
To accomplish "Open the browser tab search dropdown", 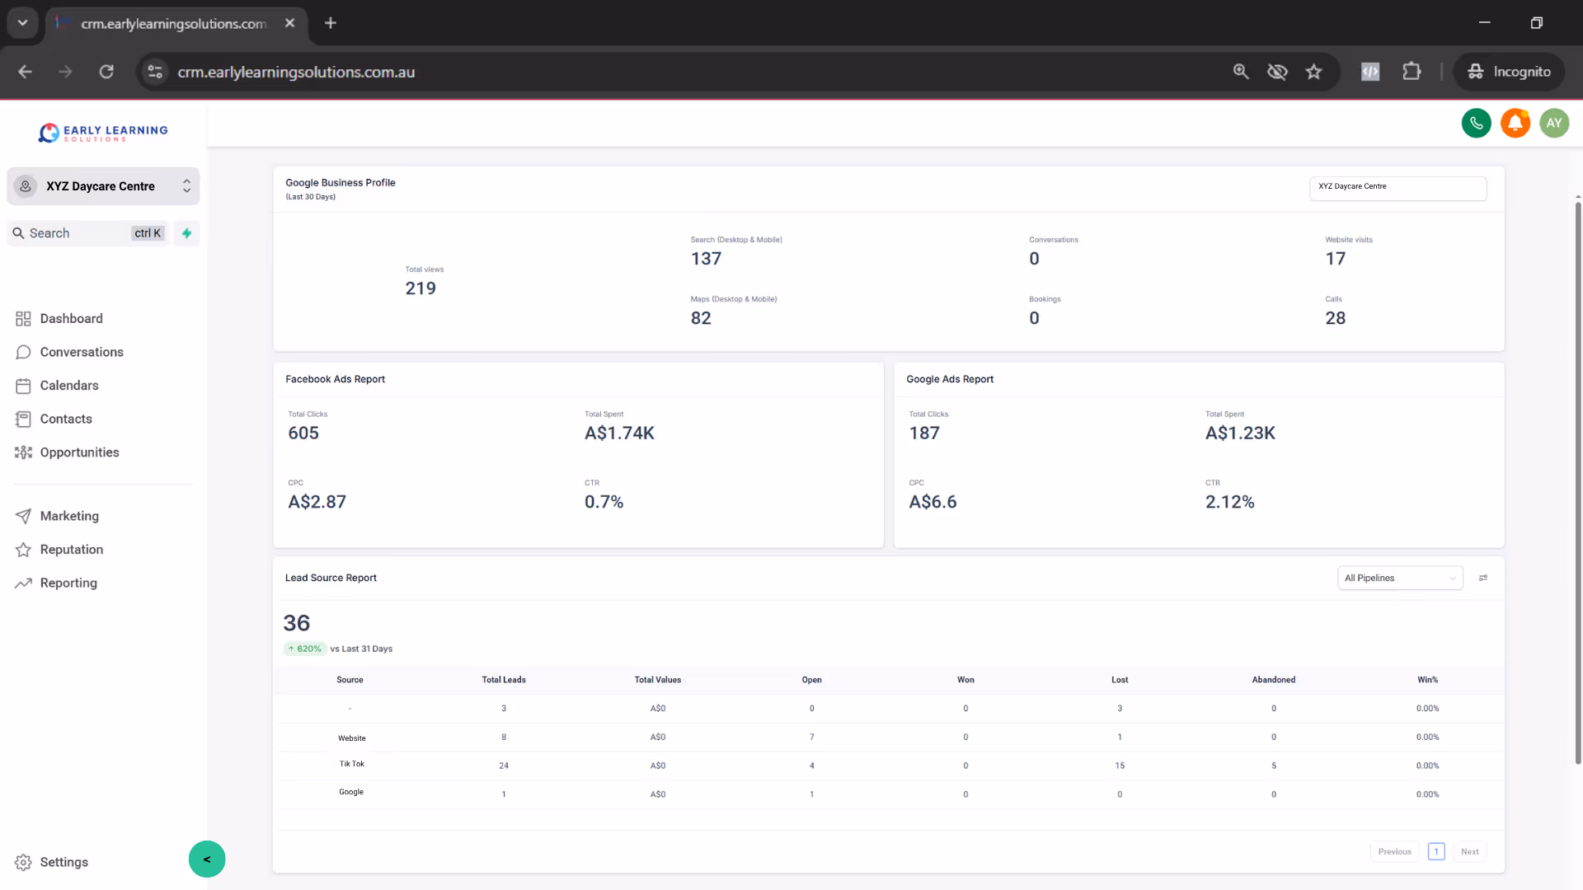I will point(22,22).
